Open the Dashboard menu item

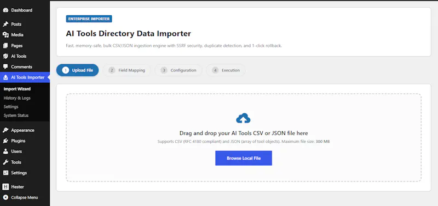point(25,10)
